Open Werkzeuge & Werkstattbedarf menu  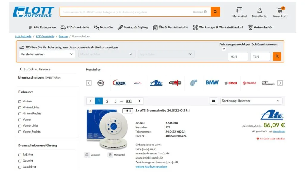tap(218, 27)
